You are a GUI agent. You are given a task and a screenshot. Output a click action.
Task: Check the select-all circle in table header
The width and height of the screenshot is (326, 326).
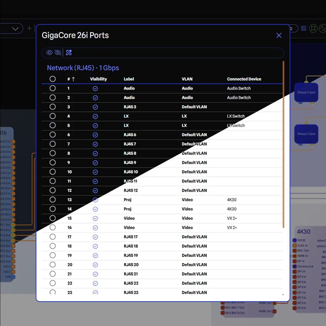(x=53, y=79)
